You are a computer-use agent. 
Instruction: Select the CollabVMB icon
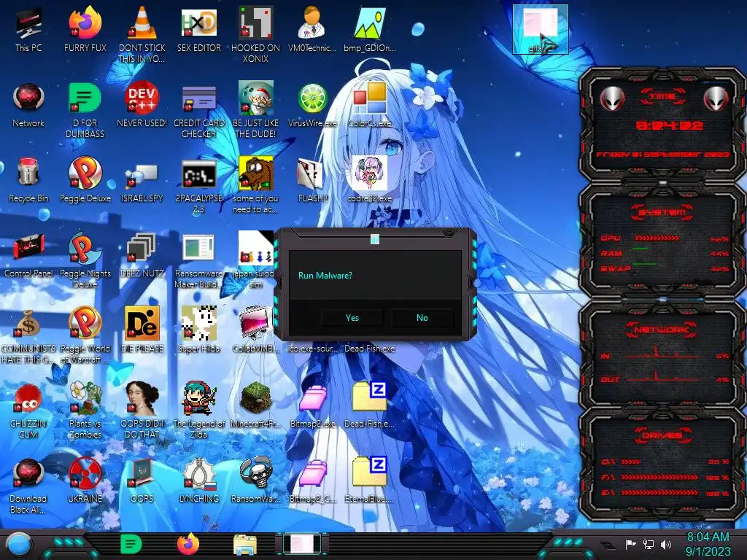point(256,330)
